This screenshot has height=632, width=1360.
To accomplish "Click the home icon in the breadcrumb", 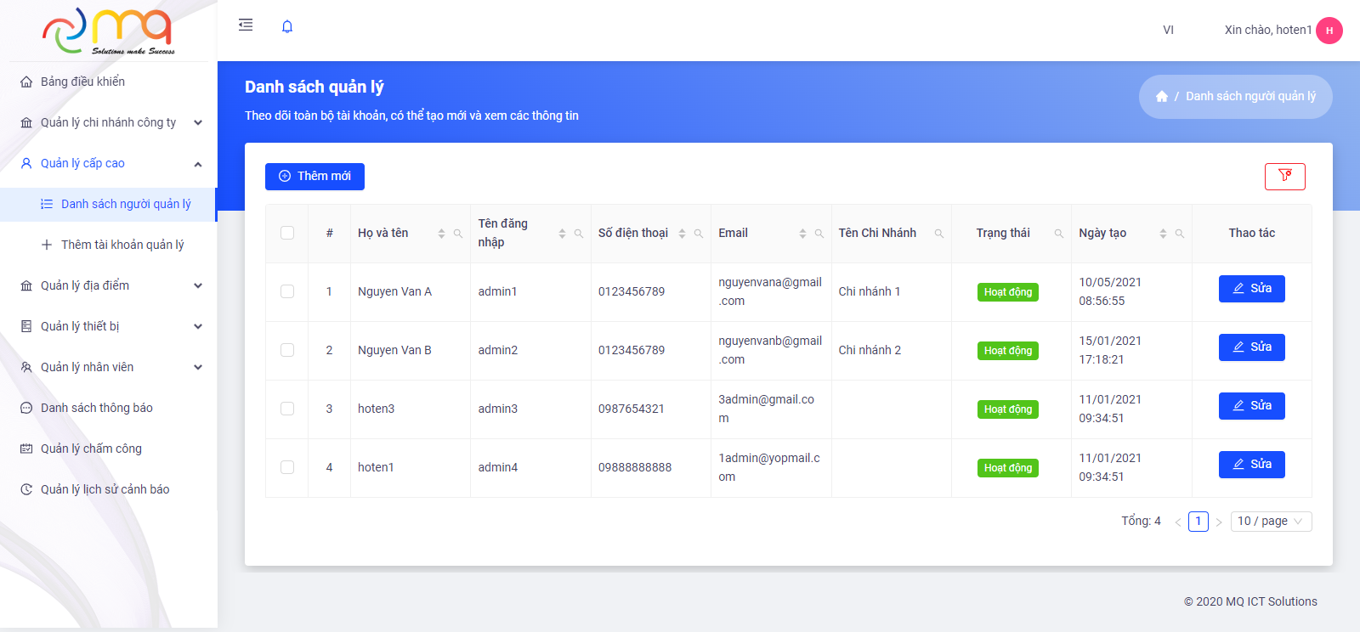I will [1161, 97].
